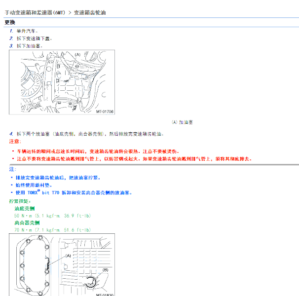
Task: Select step 1 text 举升汽车
Action: coord(27,31)
